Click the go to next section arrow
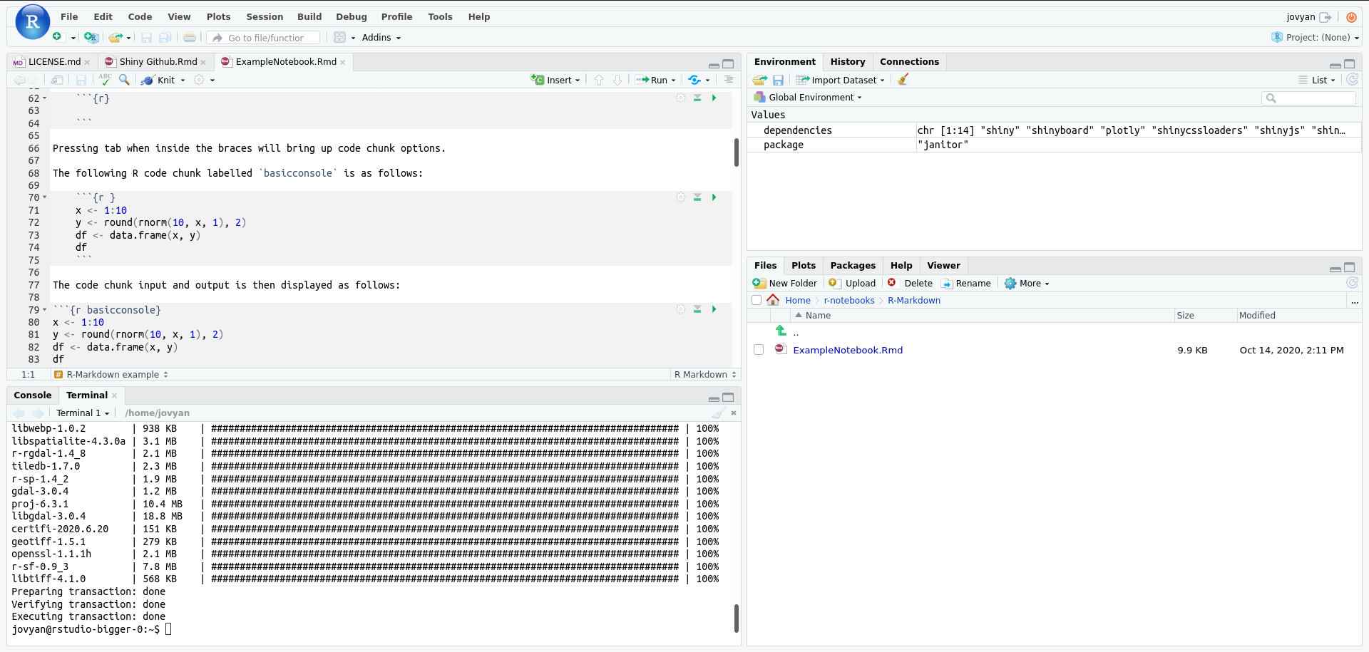Image resolution: width=1369 pixels, height=652 pixels. 617,80
